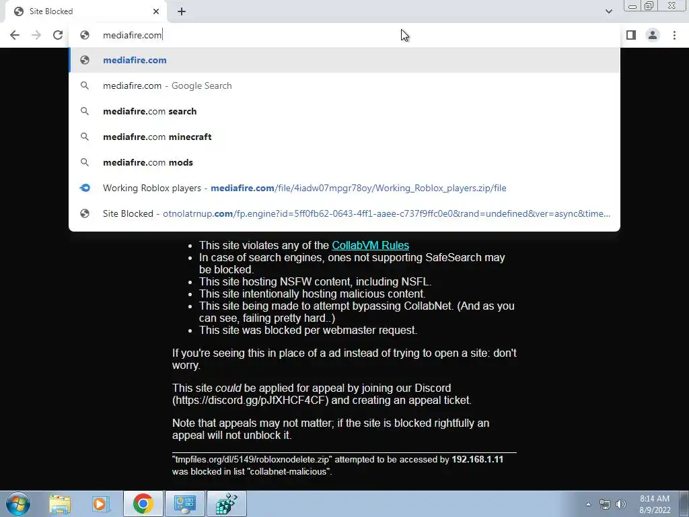
Task: Click the network tray icon
Action: [605, 504]
